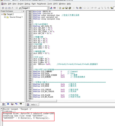
Task: Open the Target 1 selection dropdown
Action: click(x=48, y=8)
